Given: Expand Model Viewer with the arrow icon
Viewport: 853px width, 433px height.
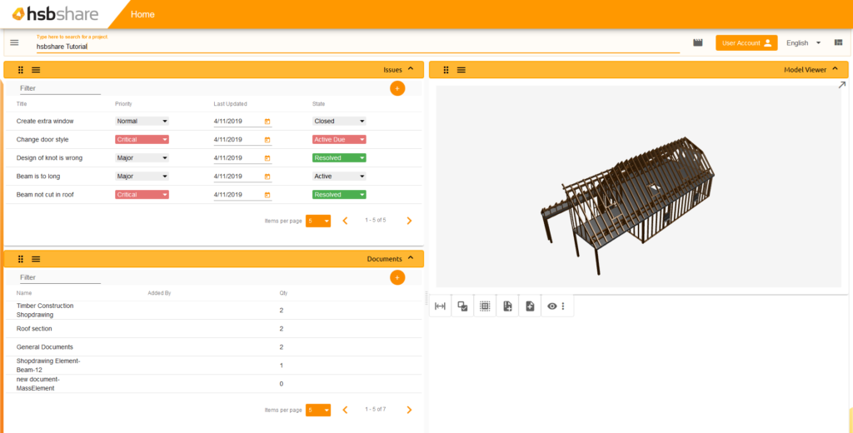Looking at the screenshot, I should [x=841, y=85].
